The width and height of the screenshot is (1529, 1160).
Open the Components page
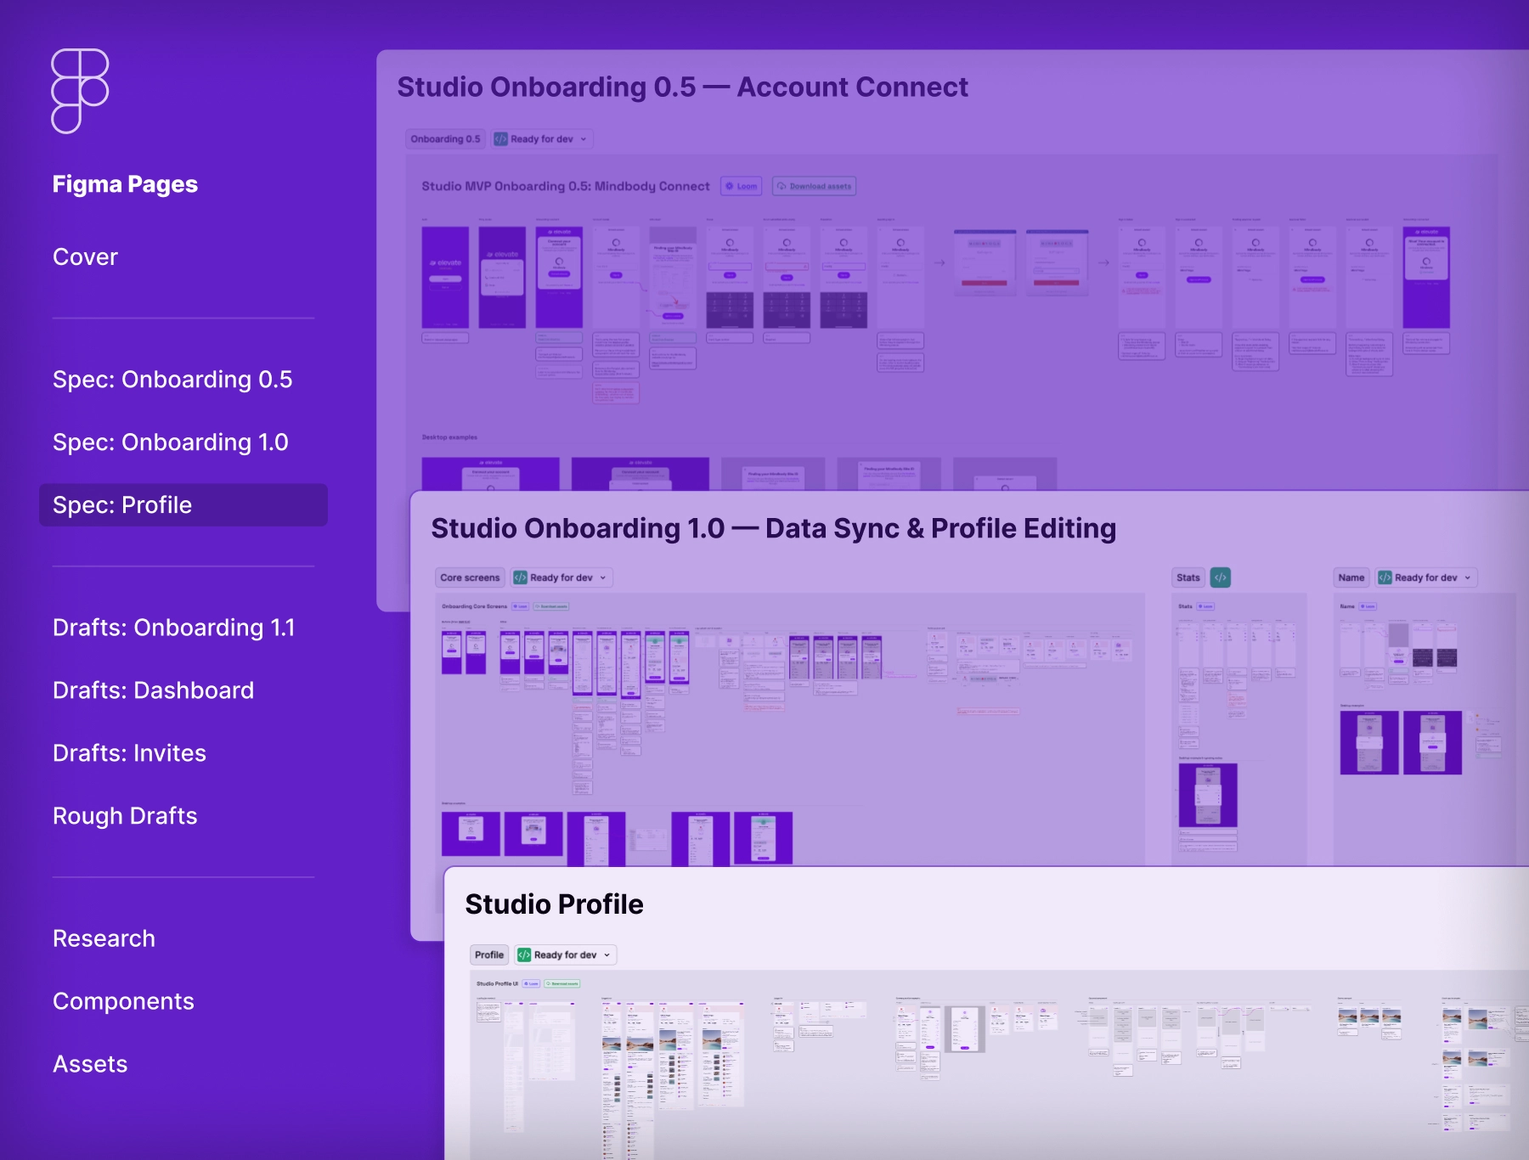123,1000
